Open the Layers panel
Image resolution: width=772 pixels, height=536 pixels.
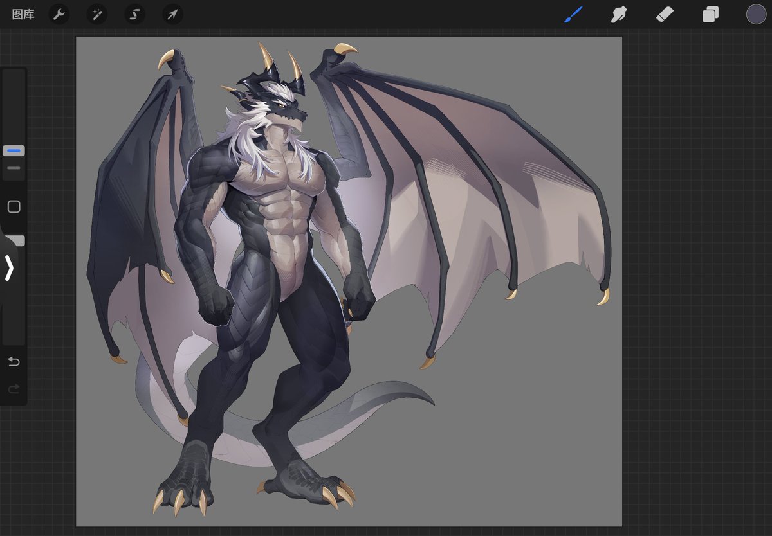(x=710, y=14)
